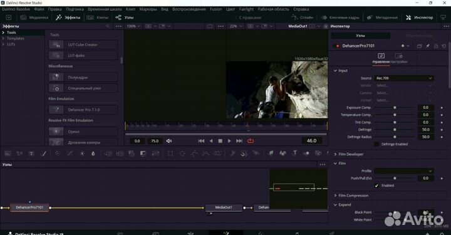
Task: Toggle keyframe dot for Exposure Comp.
Action: [442, 108]
